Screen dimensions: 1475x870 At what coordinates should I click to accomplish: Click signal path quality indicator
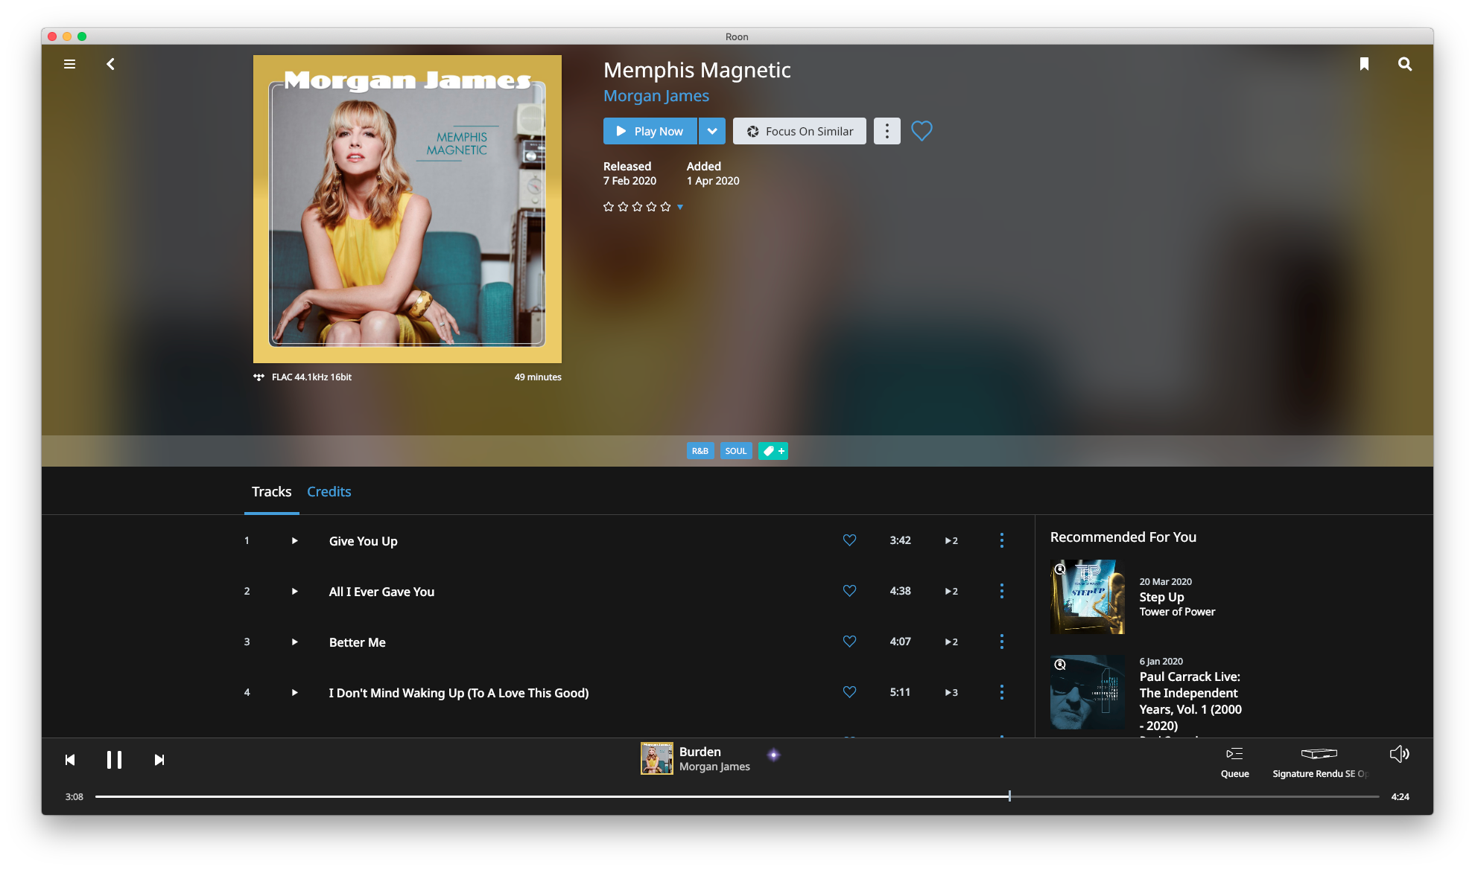[773, 755]
